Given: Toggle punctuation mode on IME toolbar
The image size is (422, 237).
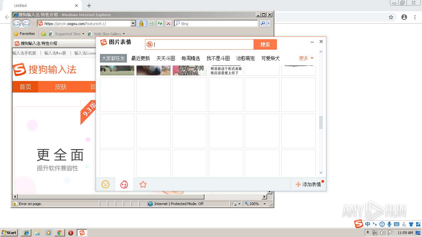Looking at the screenshot, I should (375, 224).
